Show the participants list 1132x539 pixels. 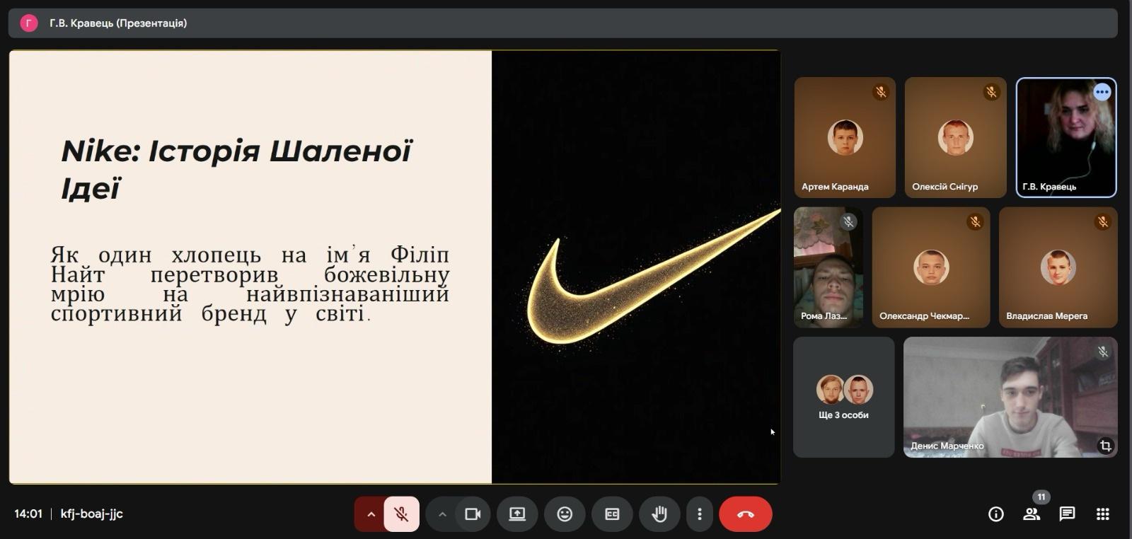tap(1032, 514)
